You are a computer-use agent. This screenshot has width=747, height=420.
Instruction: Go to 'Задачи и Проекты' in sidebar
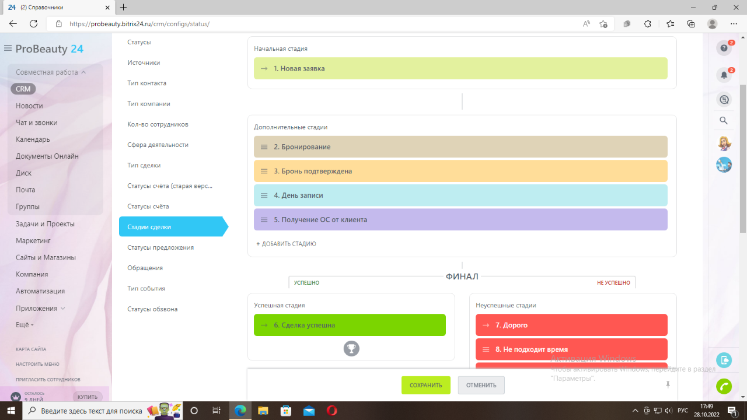(45, 224)
